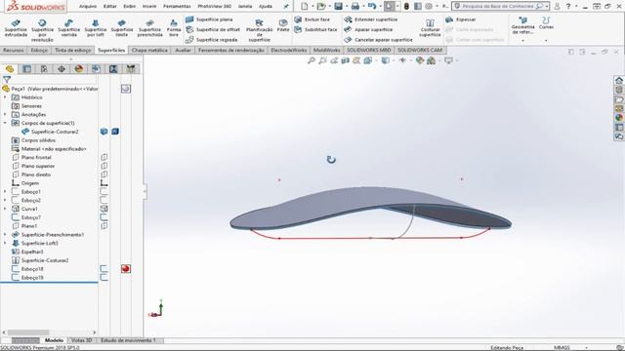
Task: Open the FeatureManager design tree tab
Action: (10, 69)
